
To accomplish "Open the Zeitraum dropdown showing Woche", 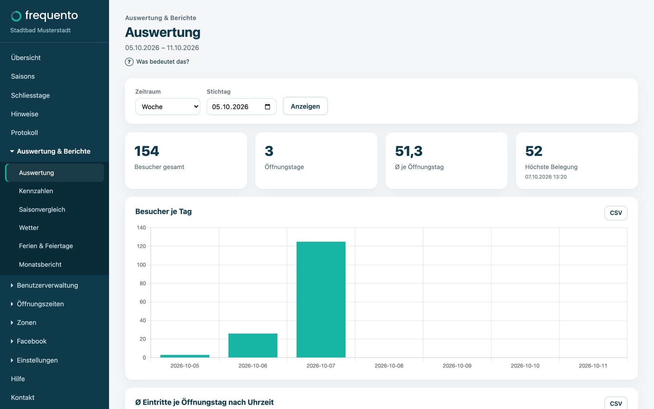I will 168,107.
